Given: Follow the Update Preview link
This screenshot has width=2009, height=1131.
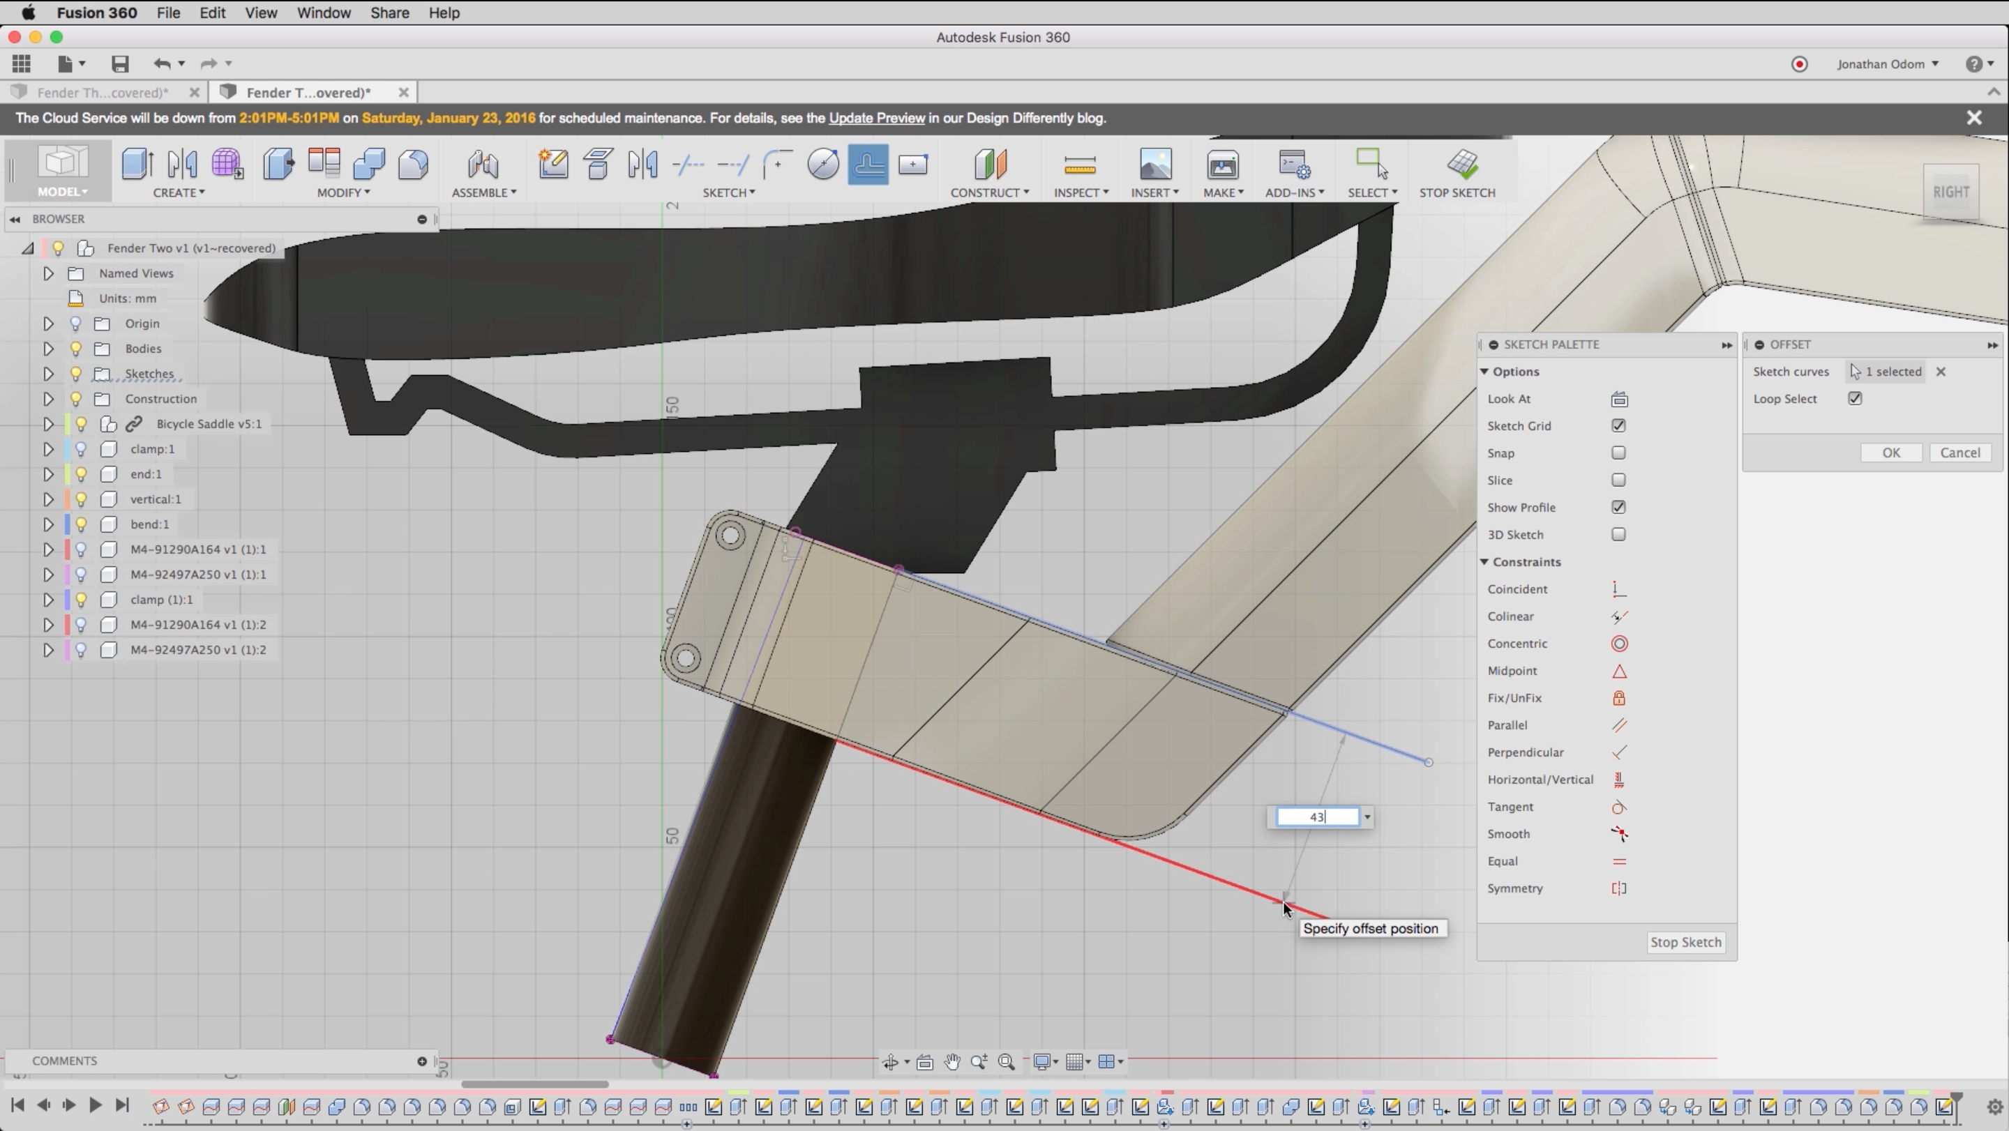Looking at the screenshot, I should [x=877, y=118].
